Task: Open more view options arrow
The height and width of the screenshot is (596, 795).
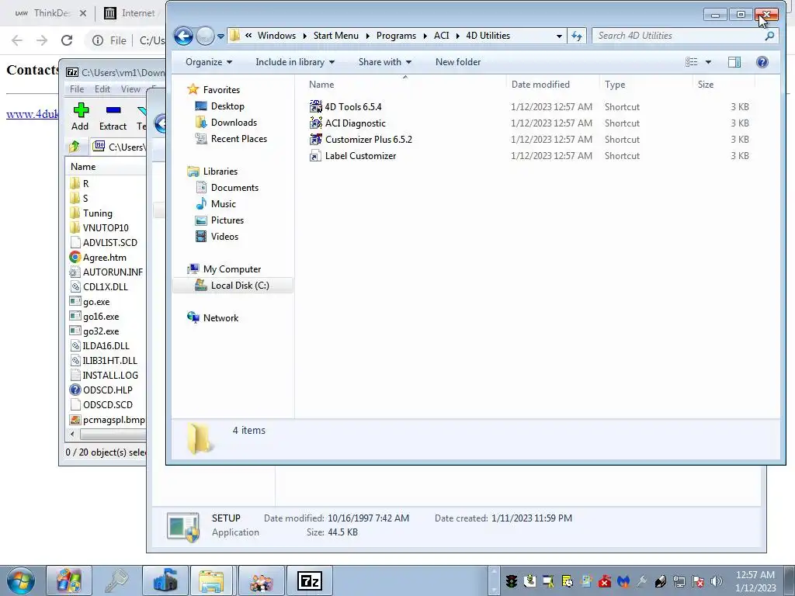Action: (x=708, y=62)
